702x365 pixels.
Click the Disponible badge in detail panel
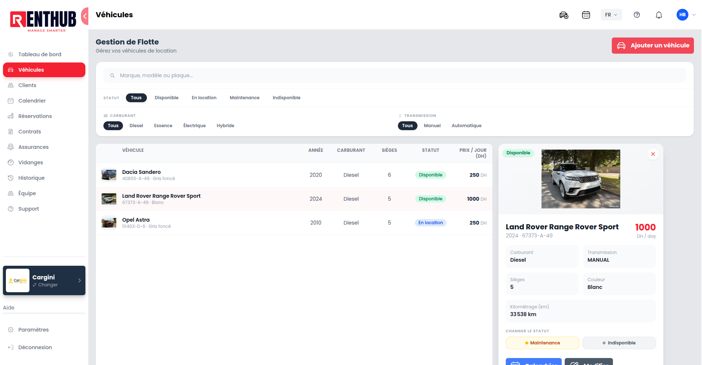(x=518, y=153)
